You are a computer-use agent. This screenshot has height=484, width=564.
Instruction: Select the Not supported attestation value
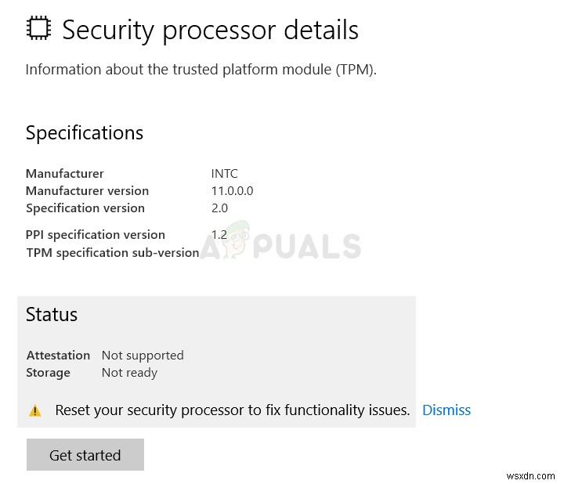click(x=143, y=355)
